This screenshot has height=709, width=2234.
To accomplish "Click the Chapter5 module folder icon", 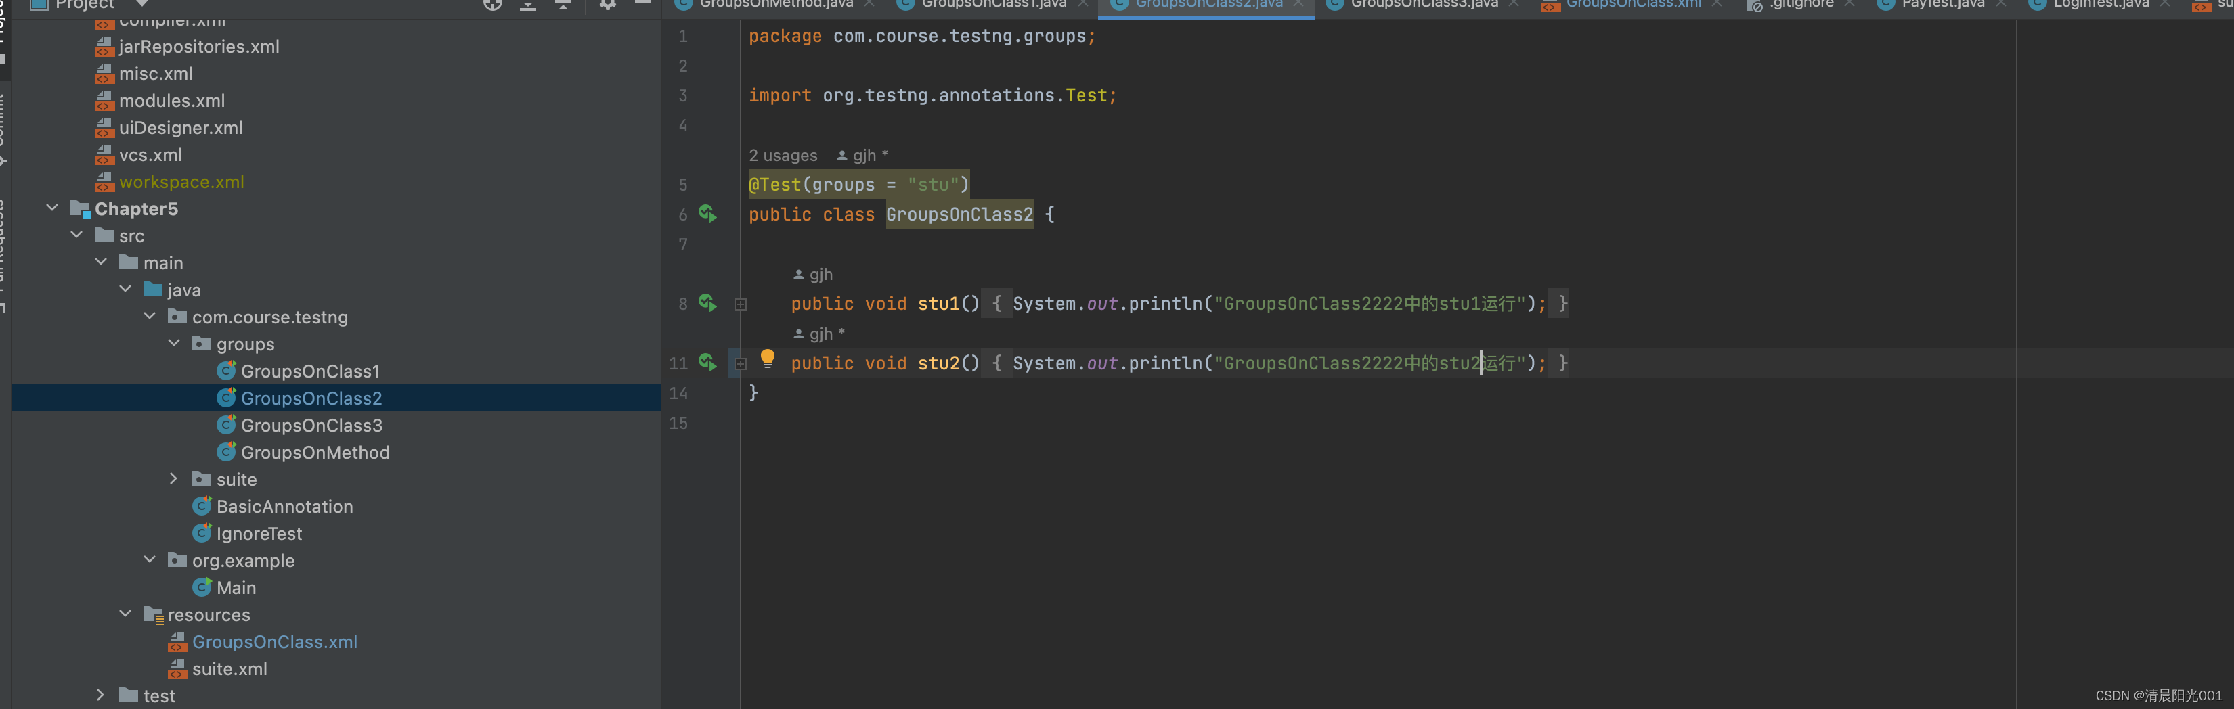I will 80,209.
